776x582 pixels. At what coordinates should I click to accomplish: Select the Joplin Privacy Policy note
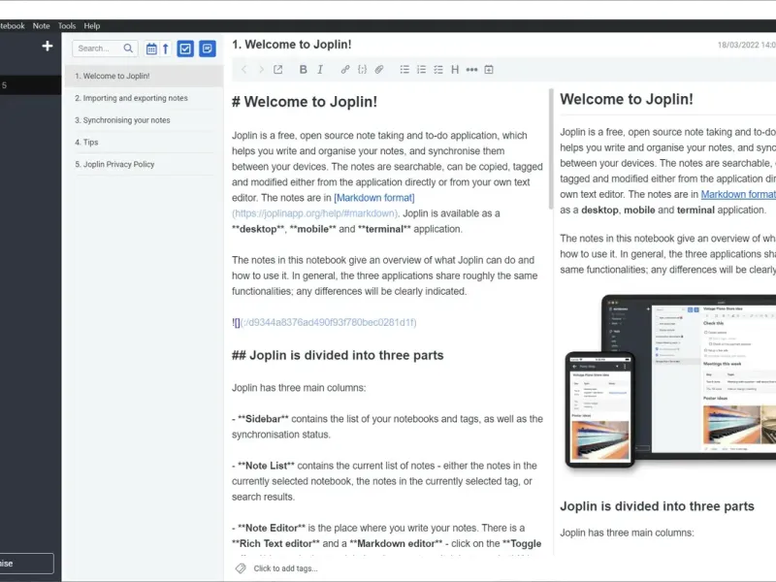click(114, 165)
